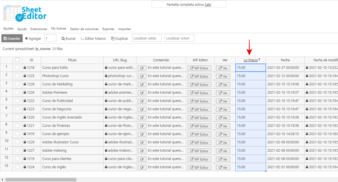Check the checkbox for Curso para Estilo

(x=17, y=67)
